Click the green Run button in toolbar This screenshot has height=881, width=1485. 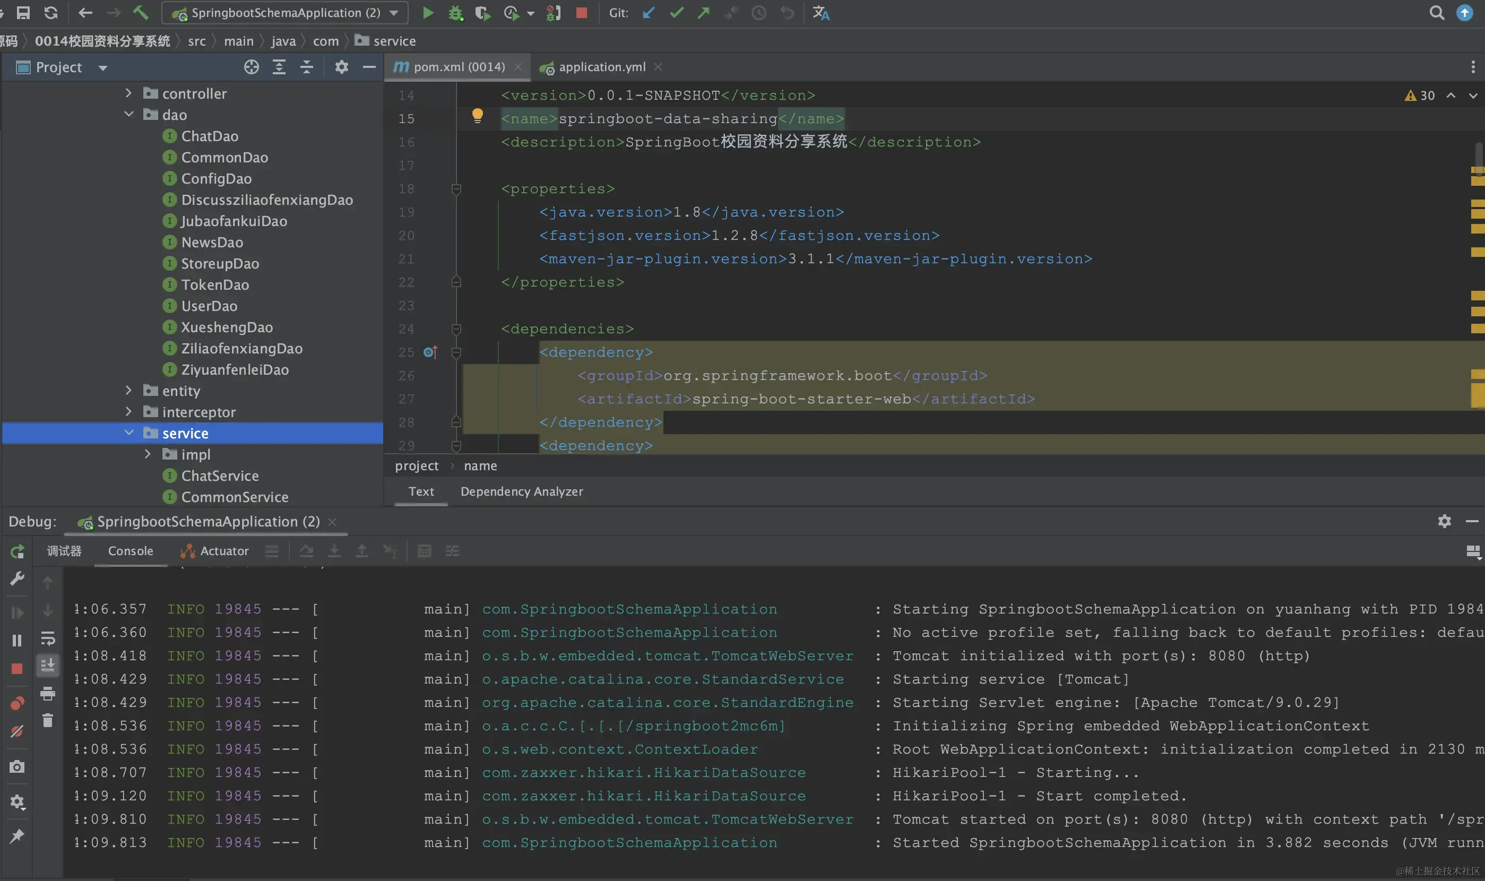point(427,13)
